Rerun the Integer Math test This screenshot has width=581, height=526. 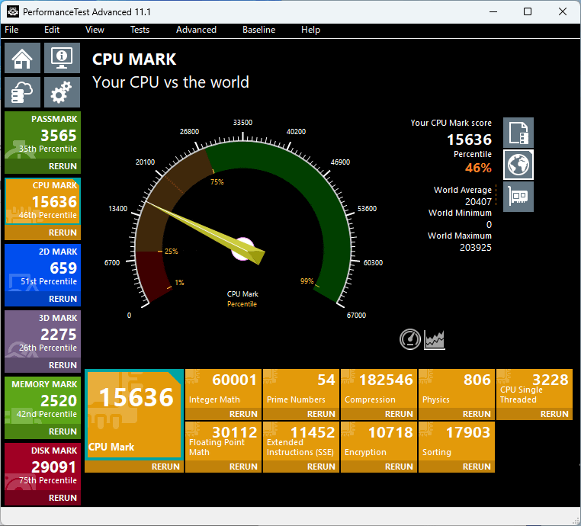tap(243, 414)
